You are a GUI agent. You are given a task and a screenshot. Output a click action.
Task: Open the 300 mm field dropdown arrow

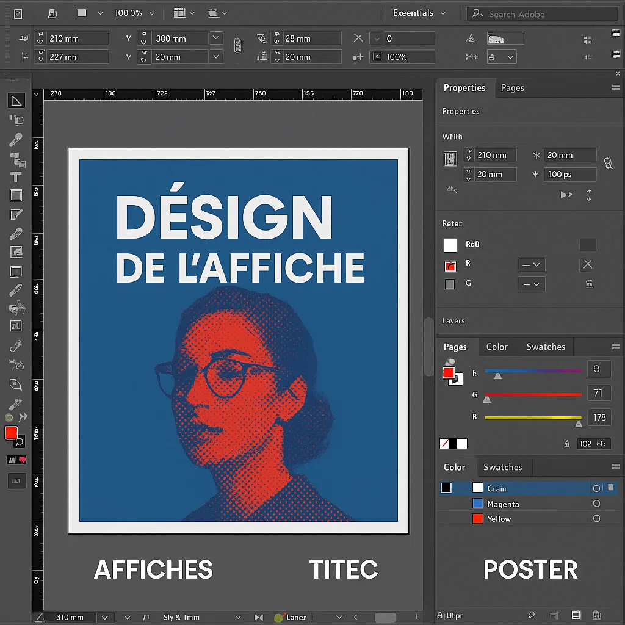[x=215, y=38]
